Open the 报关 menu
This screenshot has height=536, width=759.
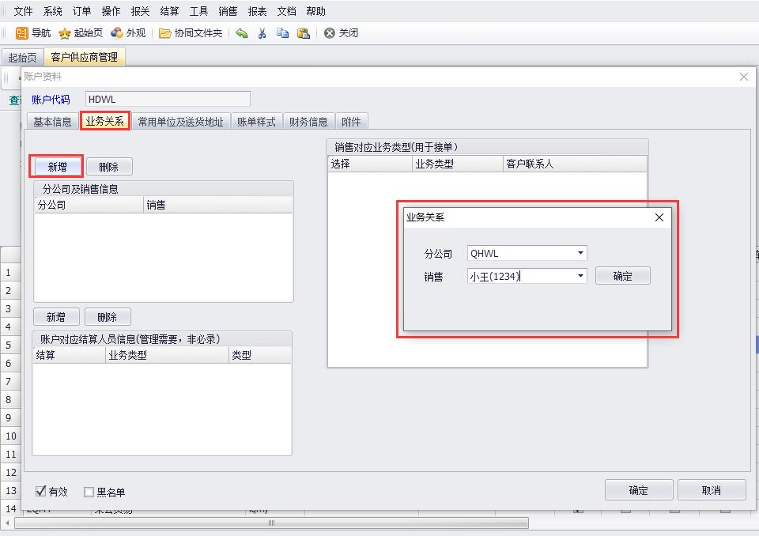140,11
